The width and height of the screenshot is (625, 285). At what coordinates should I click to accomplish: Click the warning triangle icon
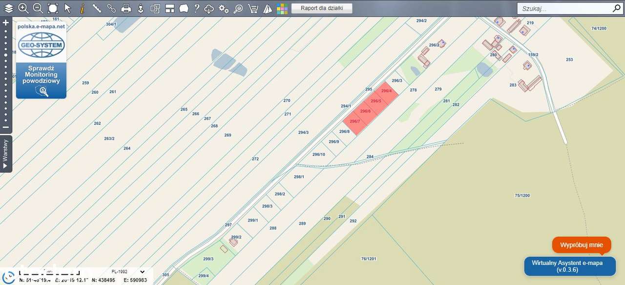(268, 8)
